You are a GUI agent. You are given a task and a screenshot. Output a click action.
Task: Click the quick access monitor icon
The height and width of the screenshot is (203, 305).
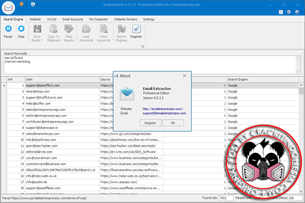click(33, 5)
